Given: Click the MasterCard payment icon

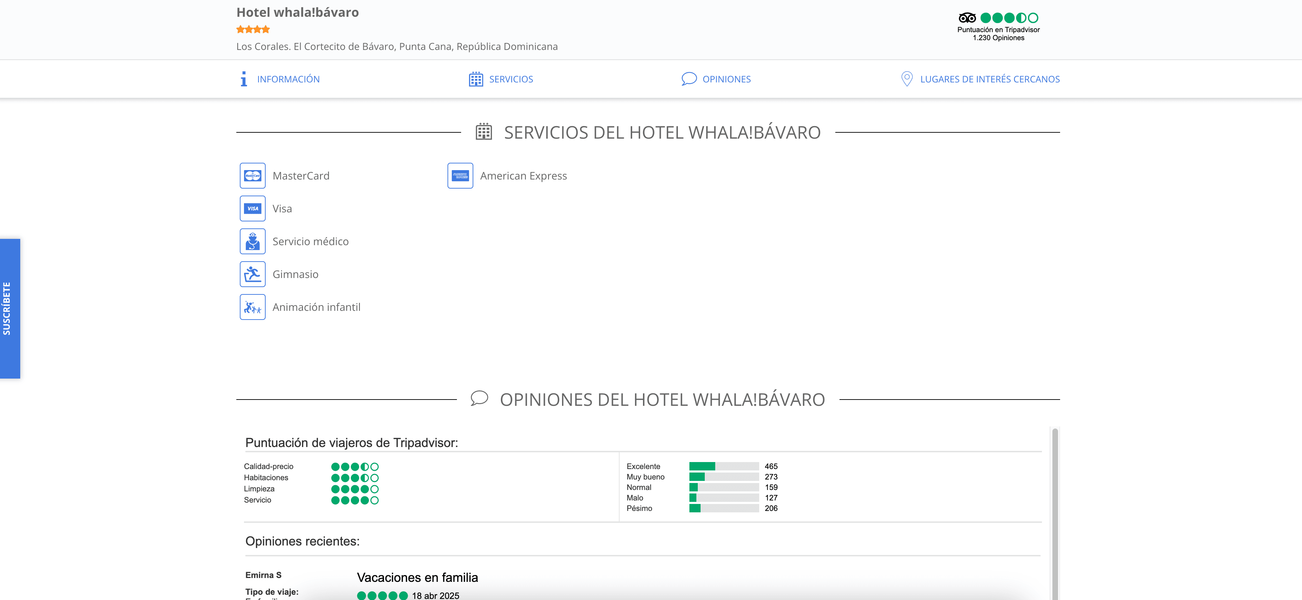Looking at the screenshot, I should pos(252,176).
